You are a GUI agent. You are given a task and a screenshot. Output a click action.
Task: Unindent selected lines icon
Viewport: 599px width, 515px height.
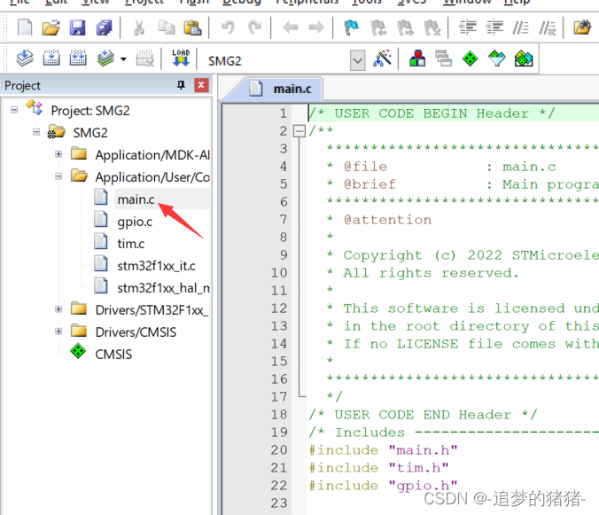[x=494, y=27]
